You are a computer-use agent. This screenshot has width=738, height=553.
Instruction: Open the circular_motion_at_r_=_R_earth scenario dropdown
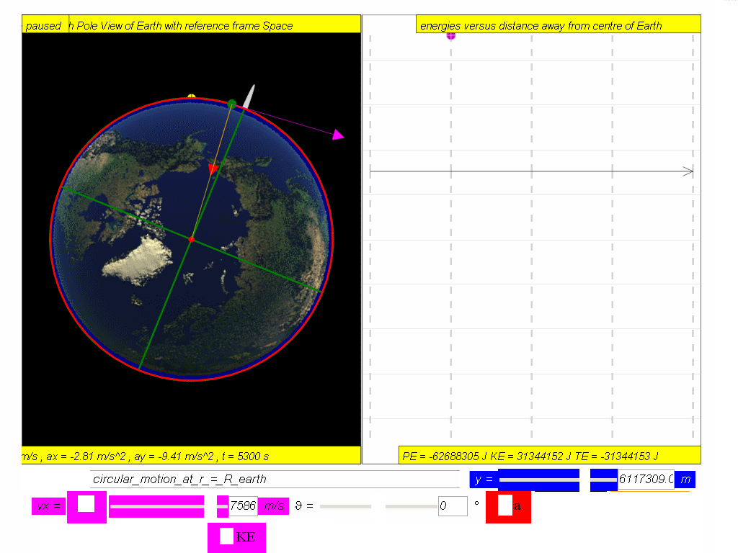click(275, 479)
